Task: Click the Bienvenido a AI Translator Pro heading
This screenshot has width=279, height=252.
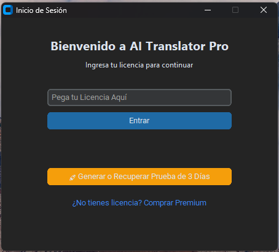Action: (x=139, y=46)
